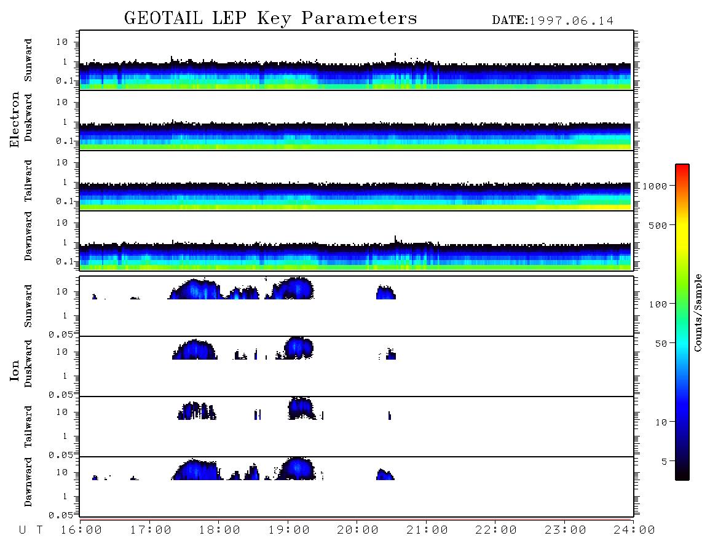Click the 10 color bar tick label
This screenshot has height=541, width=702.
661,422
